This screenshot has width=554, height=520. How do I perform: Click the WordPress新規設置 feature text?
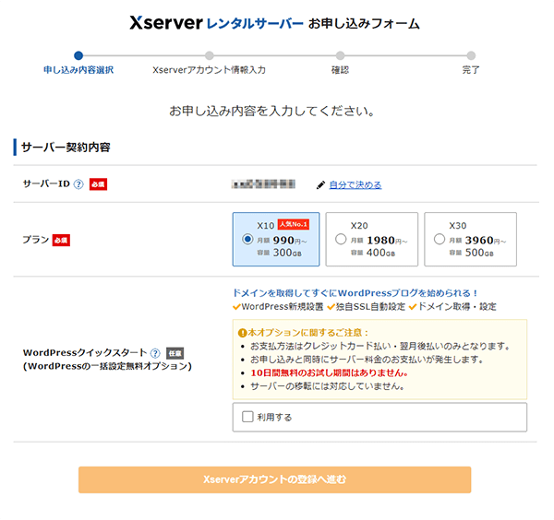tap(283, 307)
